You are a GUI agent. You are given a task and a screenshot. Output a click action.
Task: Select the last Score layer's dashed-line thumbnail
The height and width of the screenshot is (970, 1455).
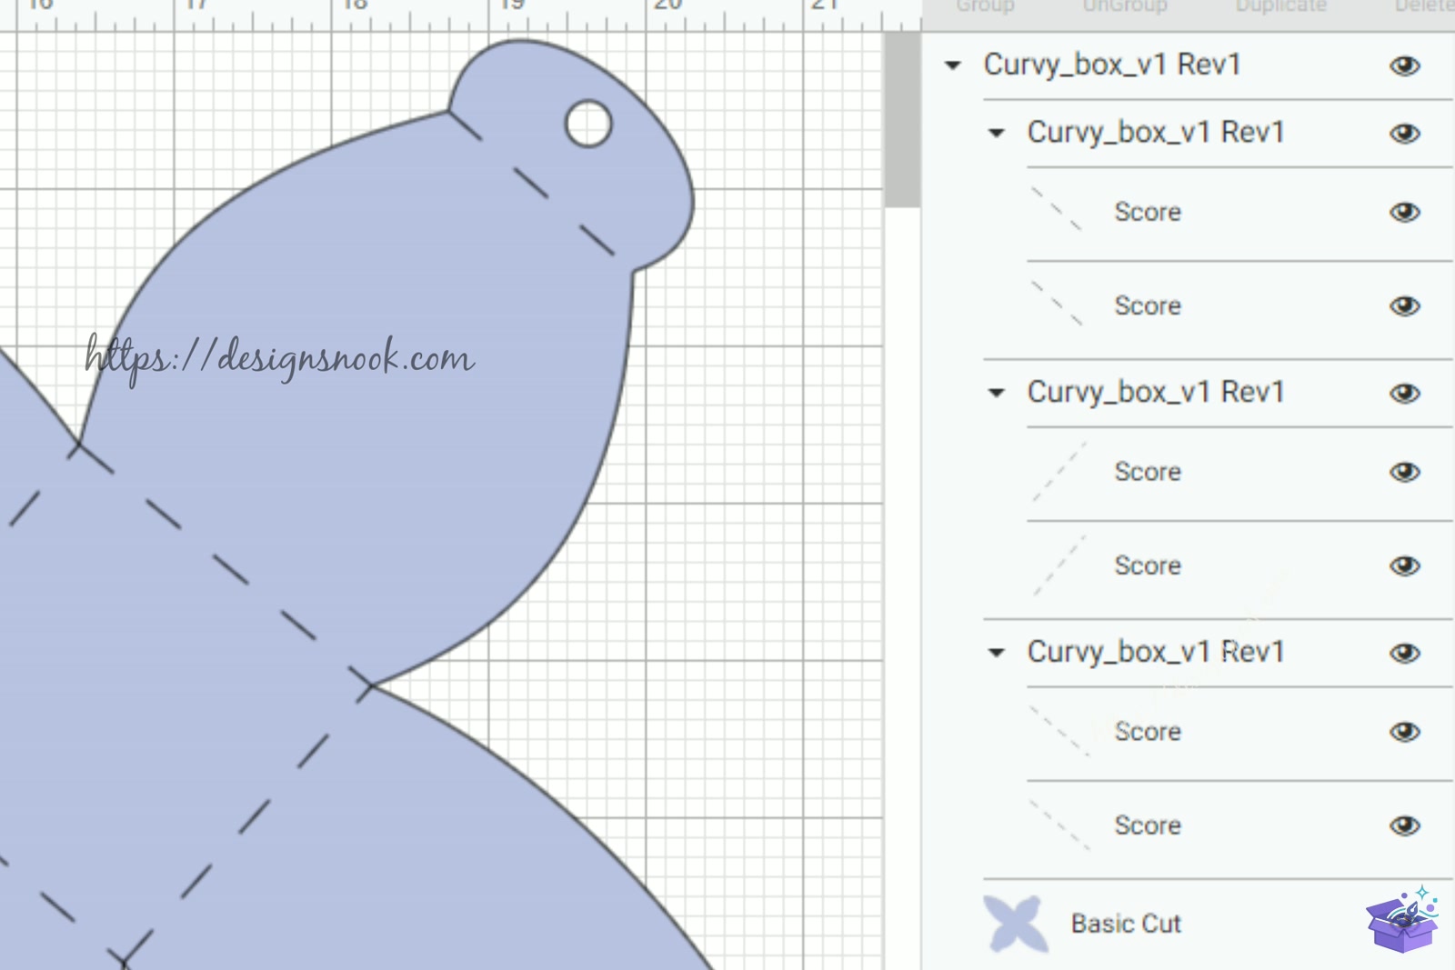coord(1059,825)
